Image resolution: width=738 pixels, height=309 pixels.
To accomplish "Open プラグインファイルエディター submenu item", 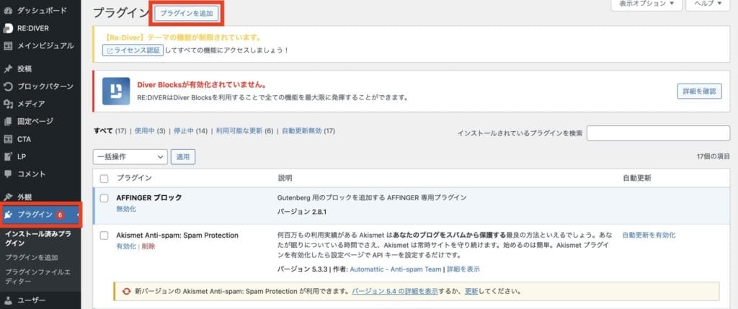I will (36, 276).
